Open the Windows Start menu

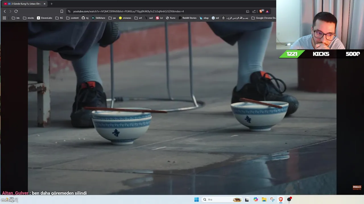point(197,199)
